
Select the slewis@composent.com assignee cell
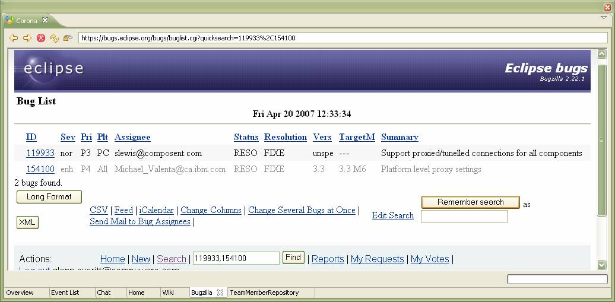coord(158,153)
